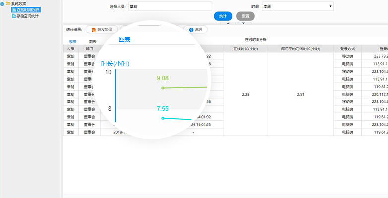This screenshot has height=198, width=388.
Task: Click the 转发协同 button icon
Action: click(x=93, y=30)
